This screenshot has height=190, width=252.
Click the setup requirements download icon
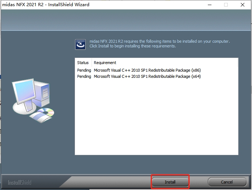(80, 45)
